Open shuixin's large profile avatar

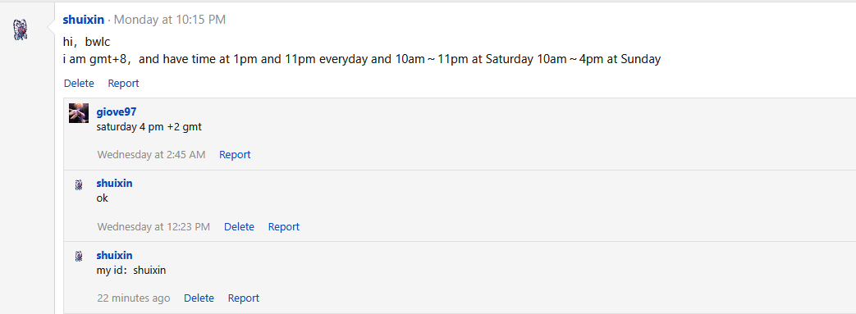(x=21, y=30)
